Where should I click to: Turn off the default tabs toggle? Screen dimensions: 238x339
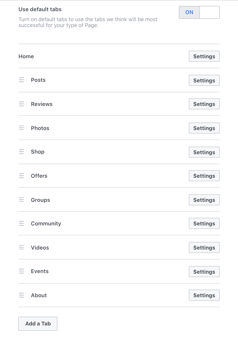[199, 12]
